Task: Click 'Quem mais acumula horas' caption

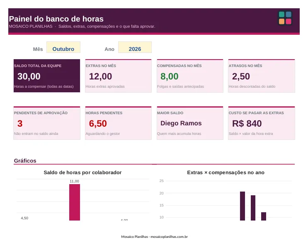Action: [x=179, y=134]
